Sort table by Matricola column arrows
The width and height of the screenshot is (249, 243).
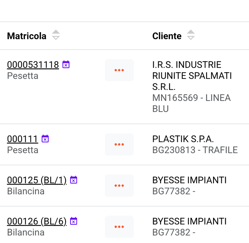coord(56,35)
